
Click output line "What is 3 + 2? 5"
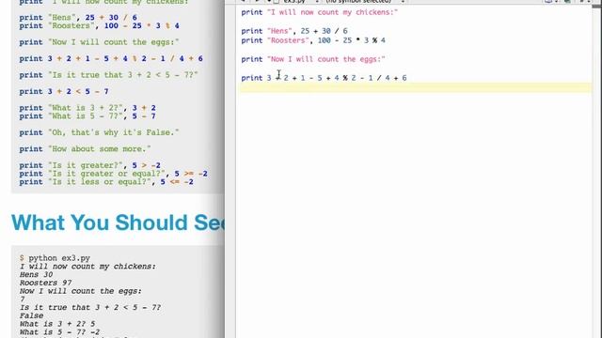point(57,324)
